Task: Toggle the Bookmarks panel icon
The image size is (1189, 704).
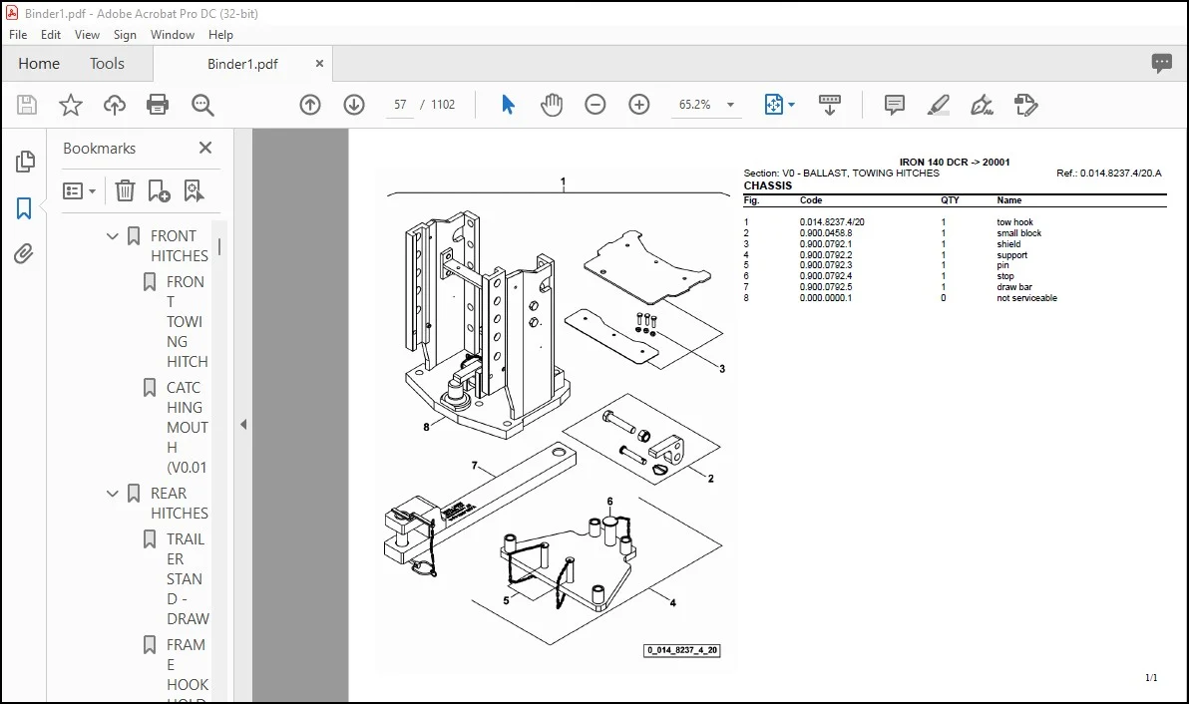Action: click(x=24, y=208)
